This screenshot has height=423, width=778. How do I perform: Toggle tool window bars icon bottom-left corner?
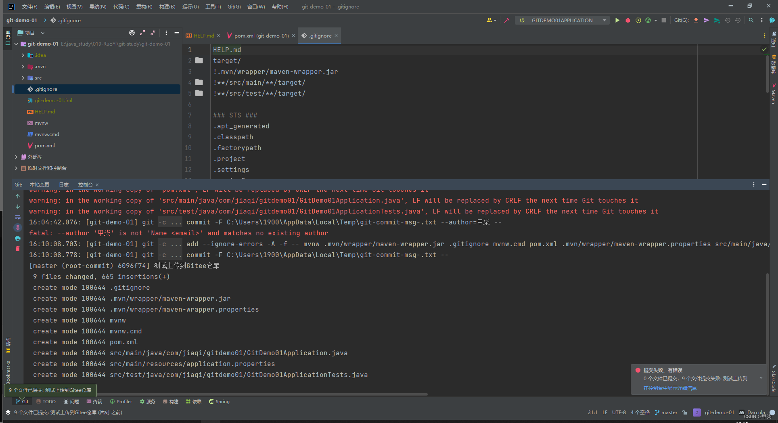click(8, 412)
